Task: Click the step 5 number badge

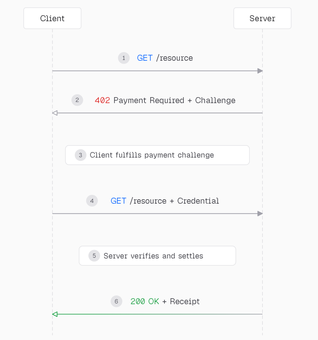Action: click(94, 256)
